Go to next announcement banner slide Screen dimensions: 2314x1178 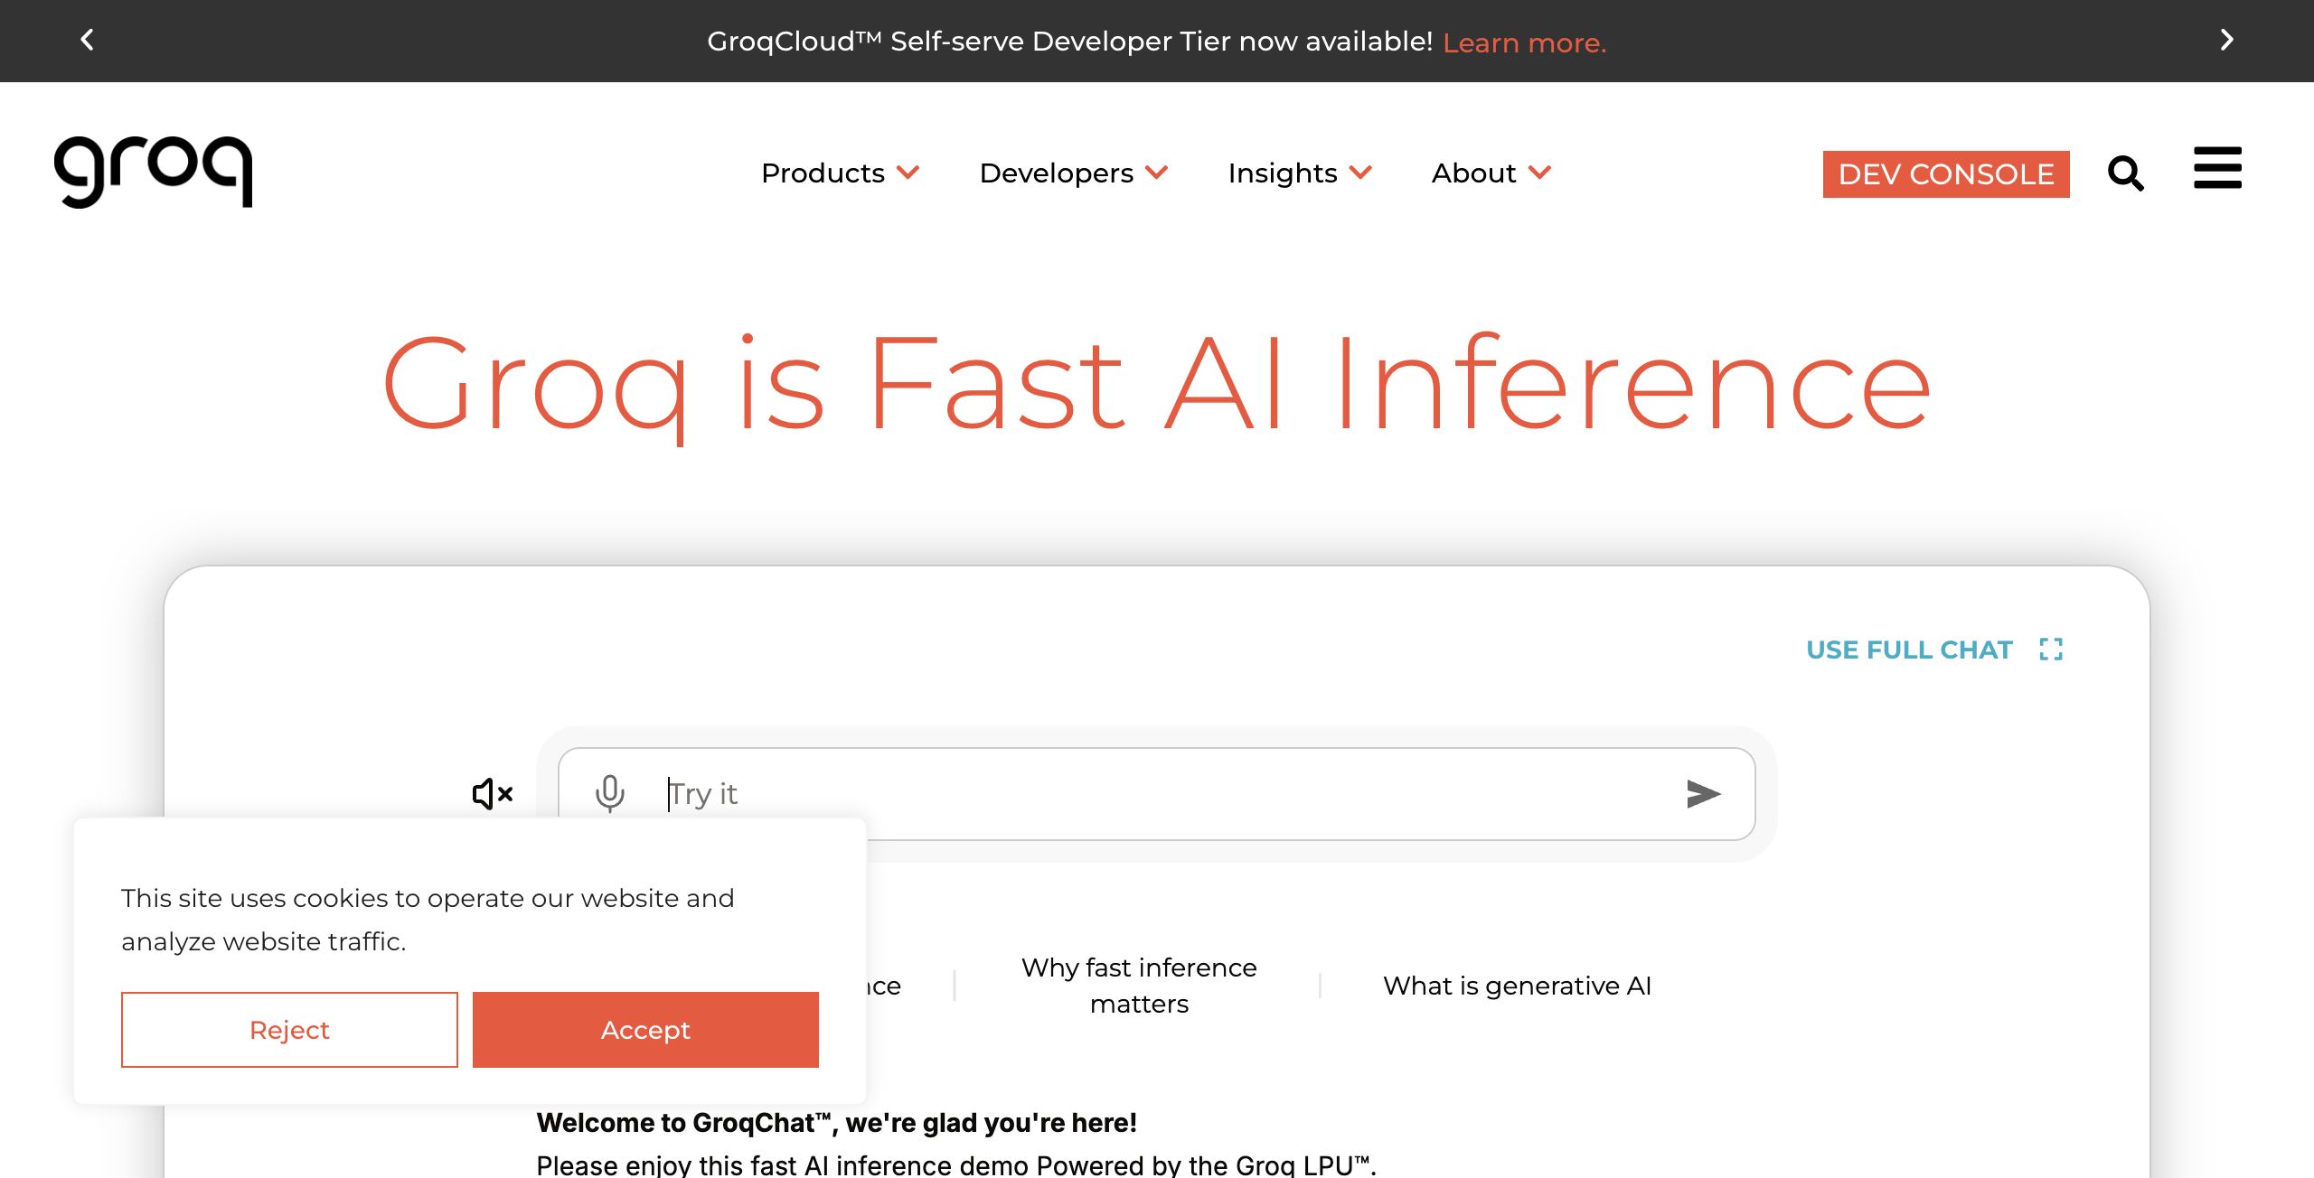(x=2226, y=40)
